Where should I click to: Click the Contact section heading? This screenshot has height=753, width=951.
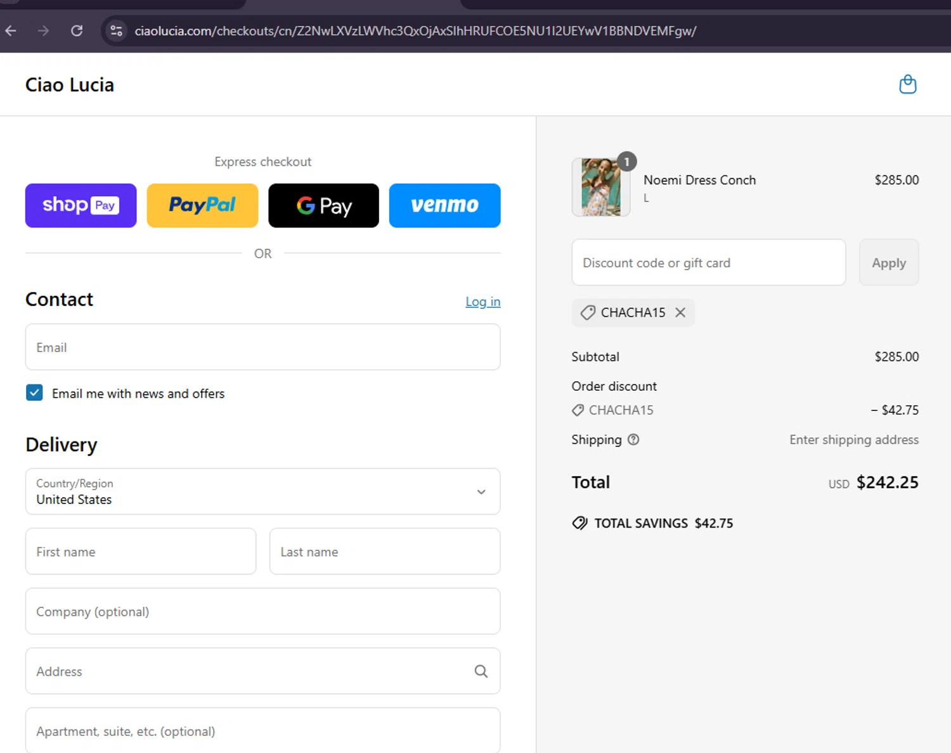[x=59, y=299]
